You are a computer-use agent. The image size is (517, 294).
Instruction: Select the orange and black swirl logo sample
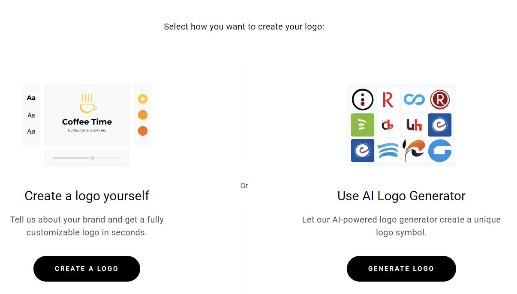(414, 150)
